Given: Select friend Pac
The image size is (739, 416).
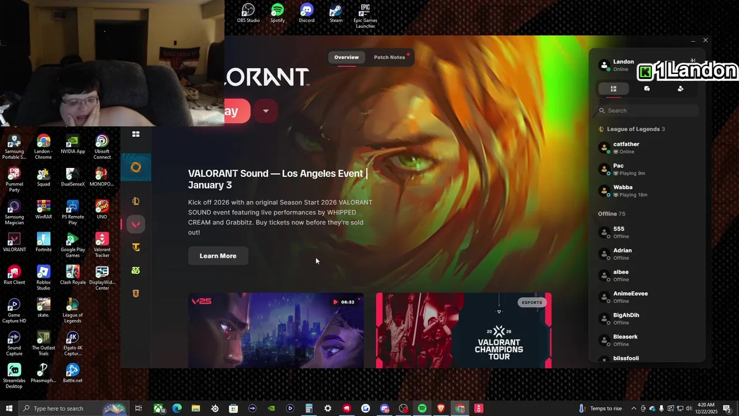Looking at the screenshot, I should pyautogui.click(x=648, y=169).
